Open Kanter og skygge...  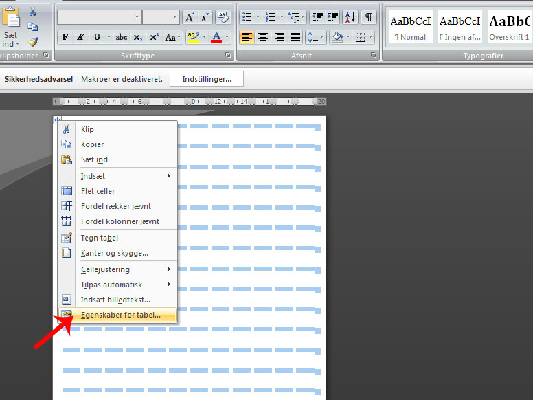pyautogui.click(x=117, y=253)
